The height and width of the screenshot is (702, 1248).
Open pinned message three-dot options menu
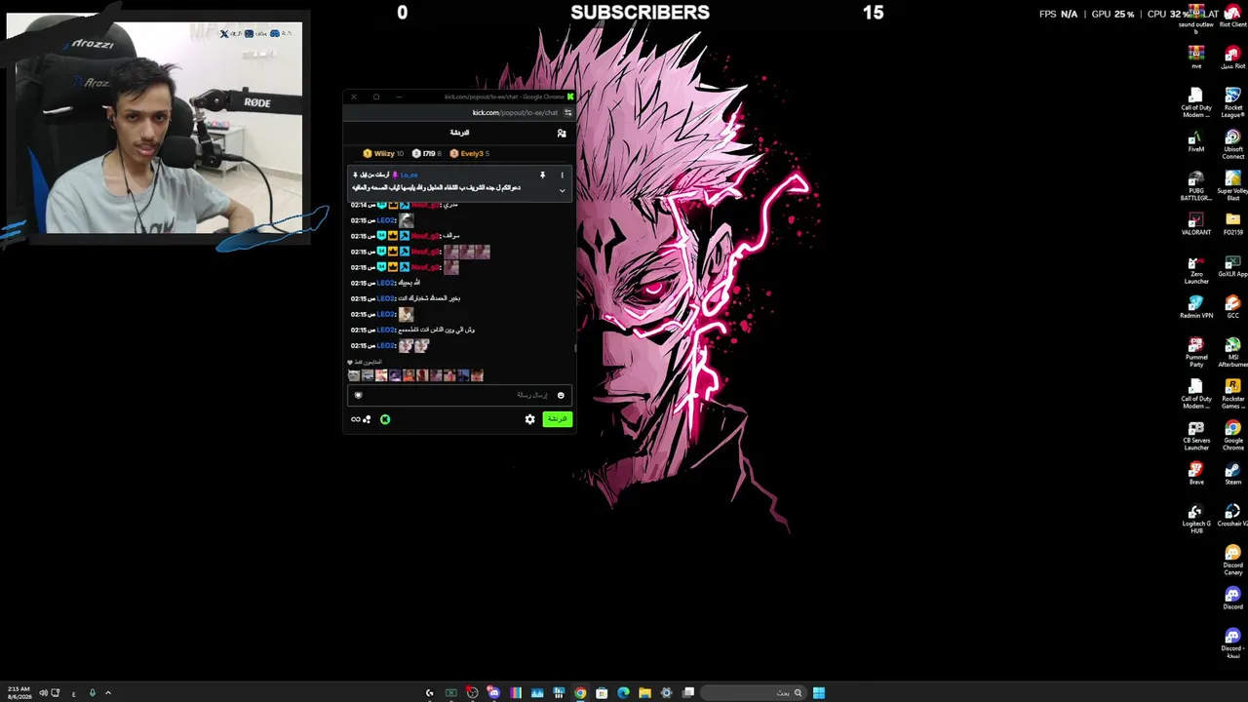click(562, 175)
